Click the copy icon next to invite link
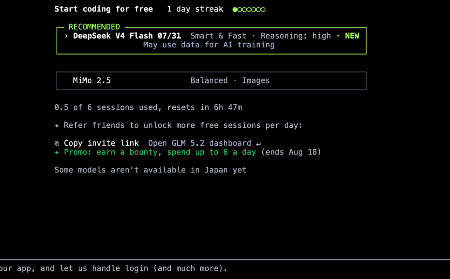 57,143
